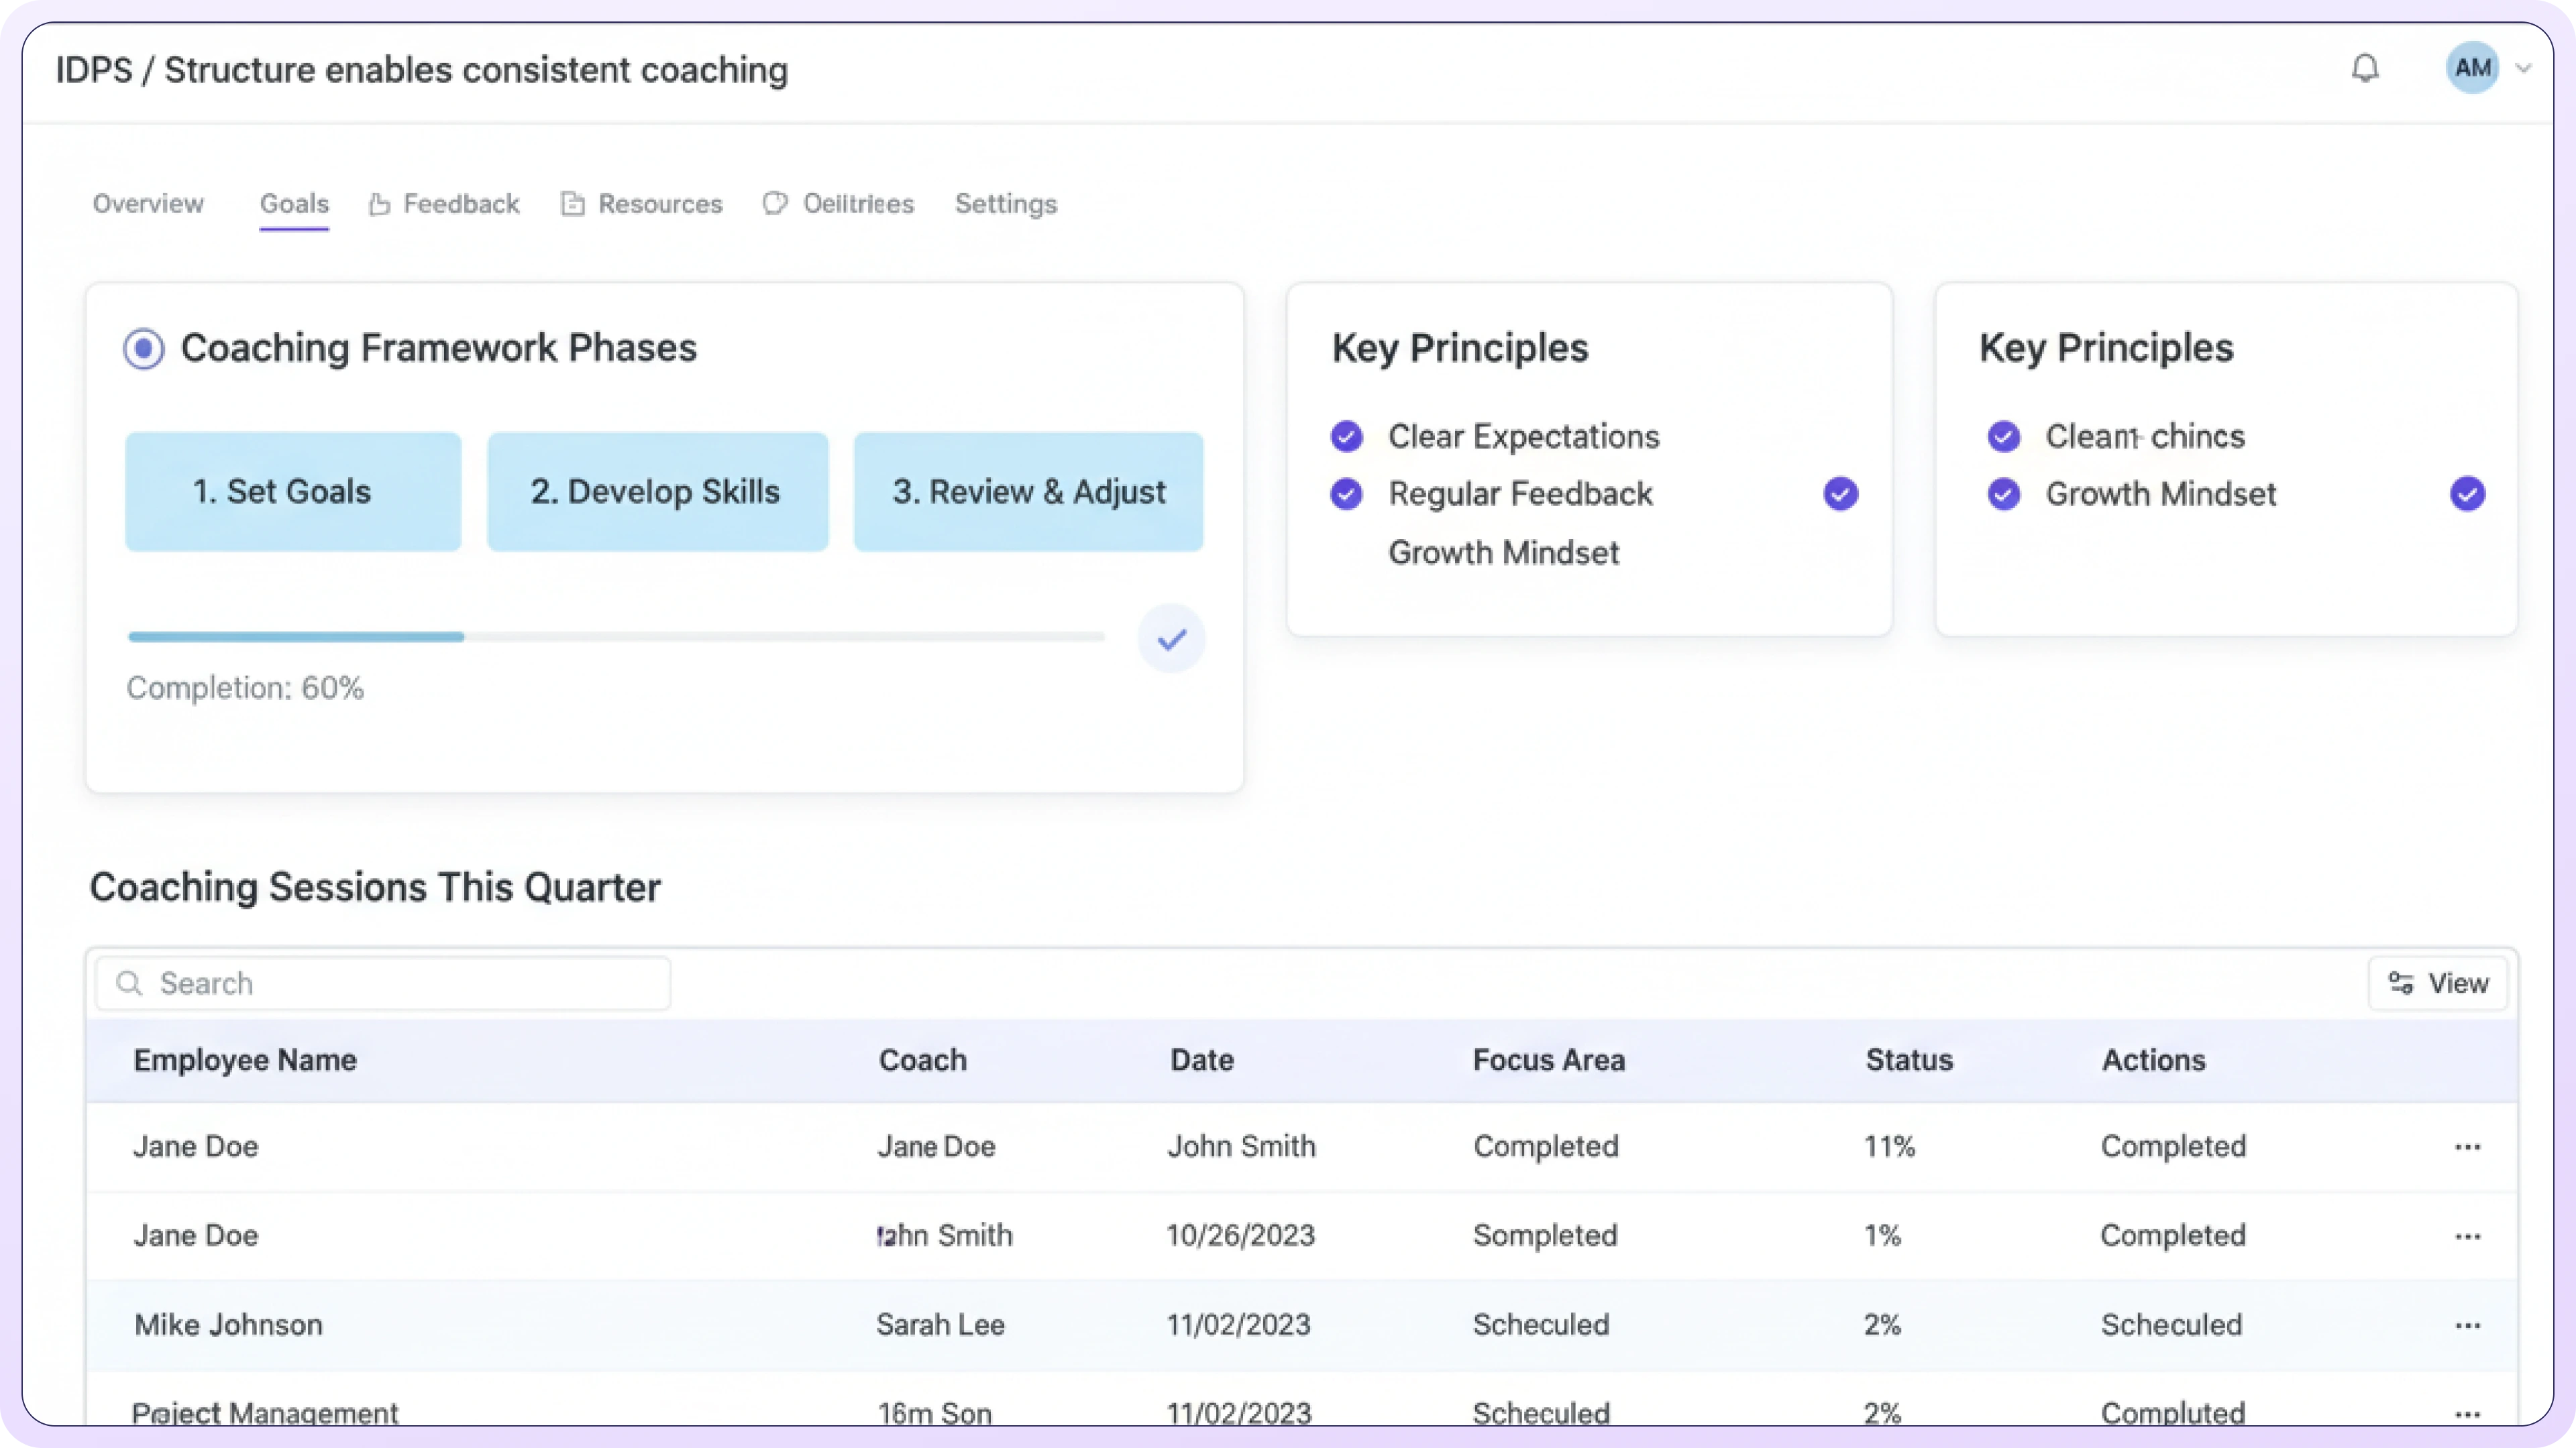
Task: Switch to the Overview tab
Action: click(148, 204)
